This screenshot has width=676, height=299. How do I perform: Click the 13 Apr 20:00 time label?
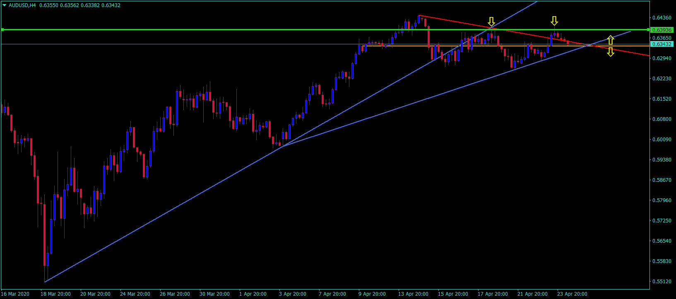(413, 294)
